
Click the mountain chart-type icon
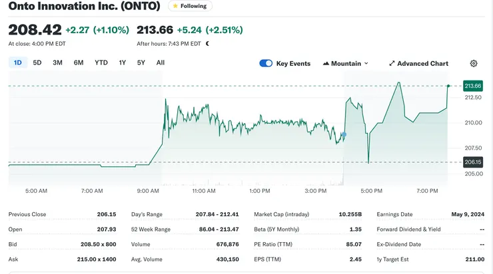[326, 63]
